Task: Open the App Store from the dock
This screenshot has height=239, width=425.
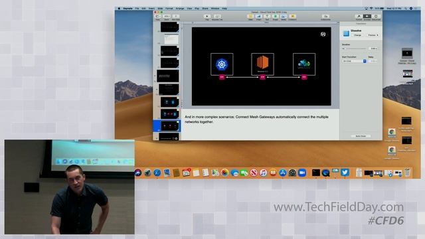Action: pyautogui.click(x=283, y=173)
